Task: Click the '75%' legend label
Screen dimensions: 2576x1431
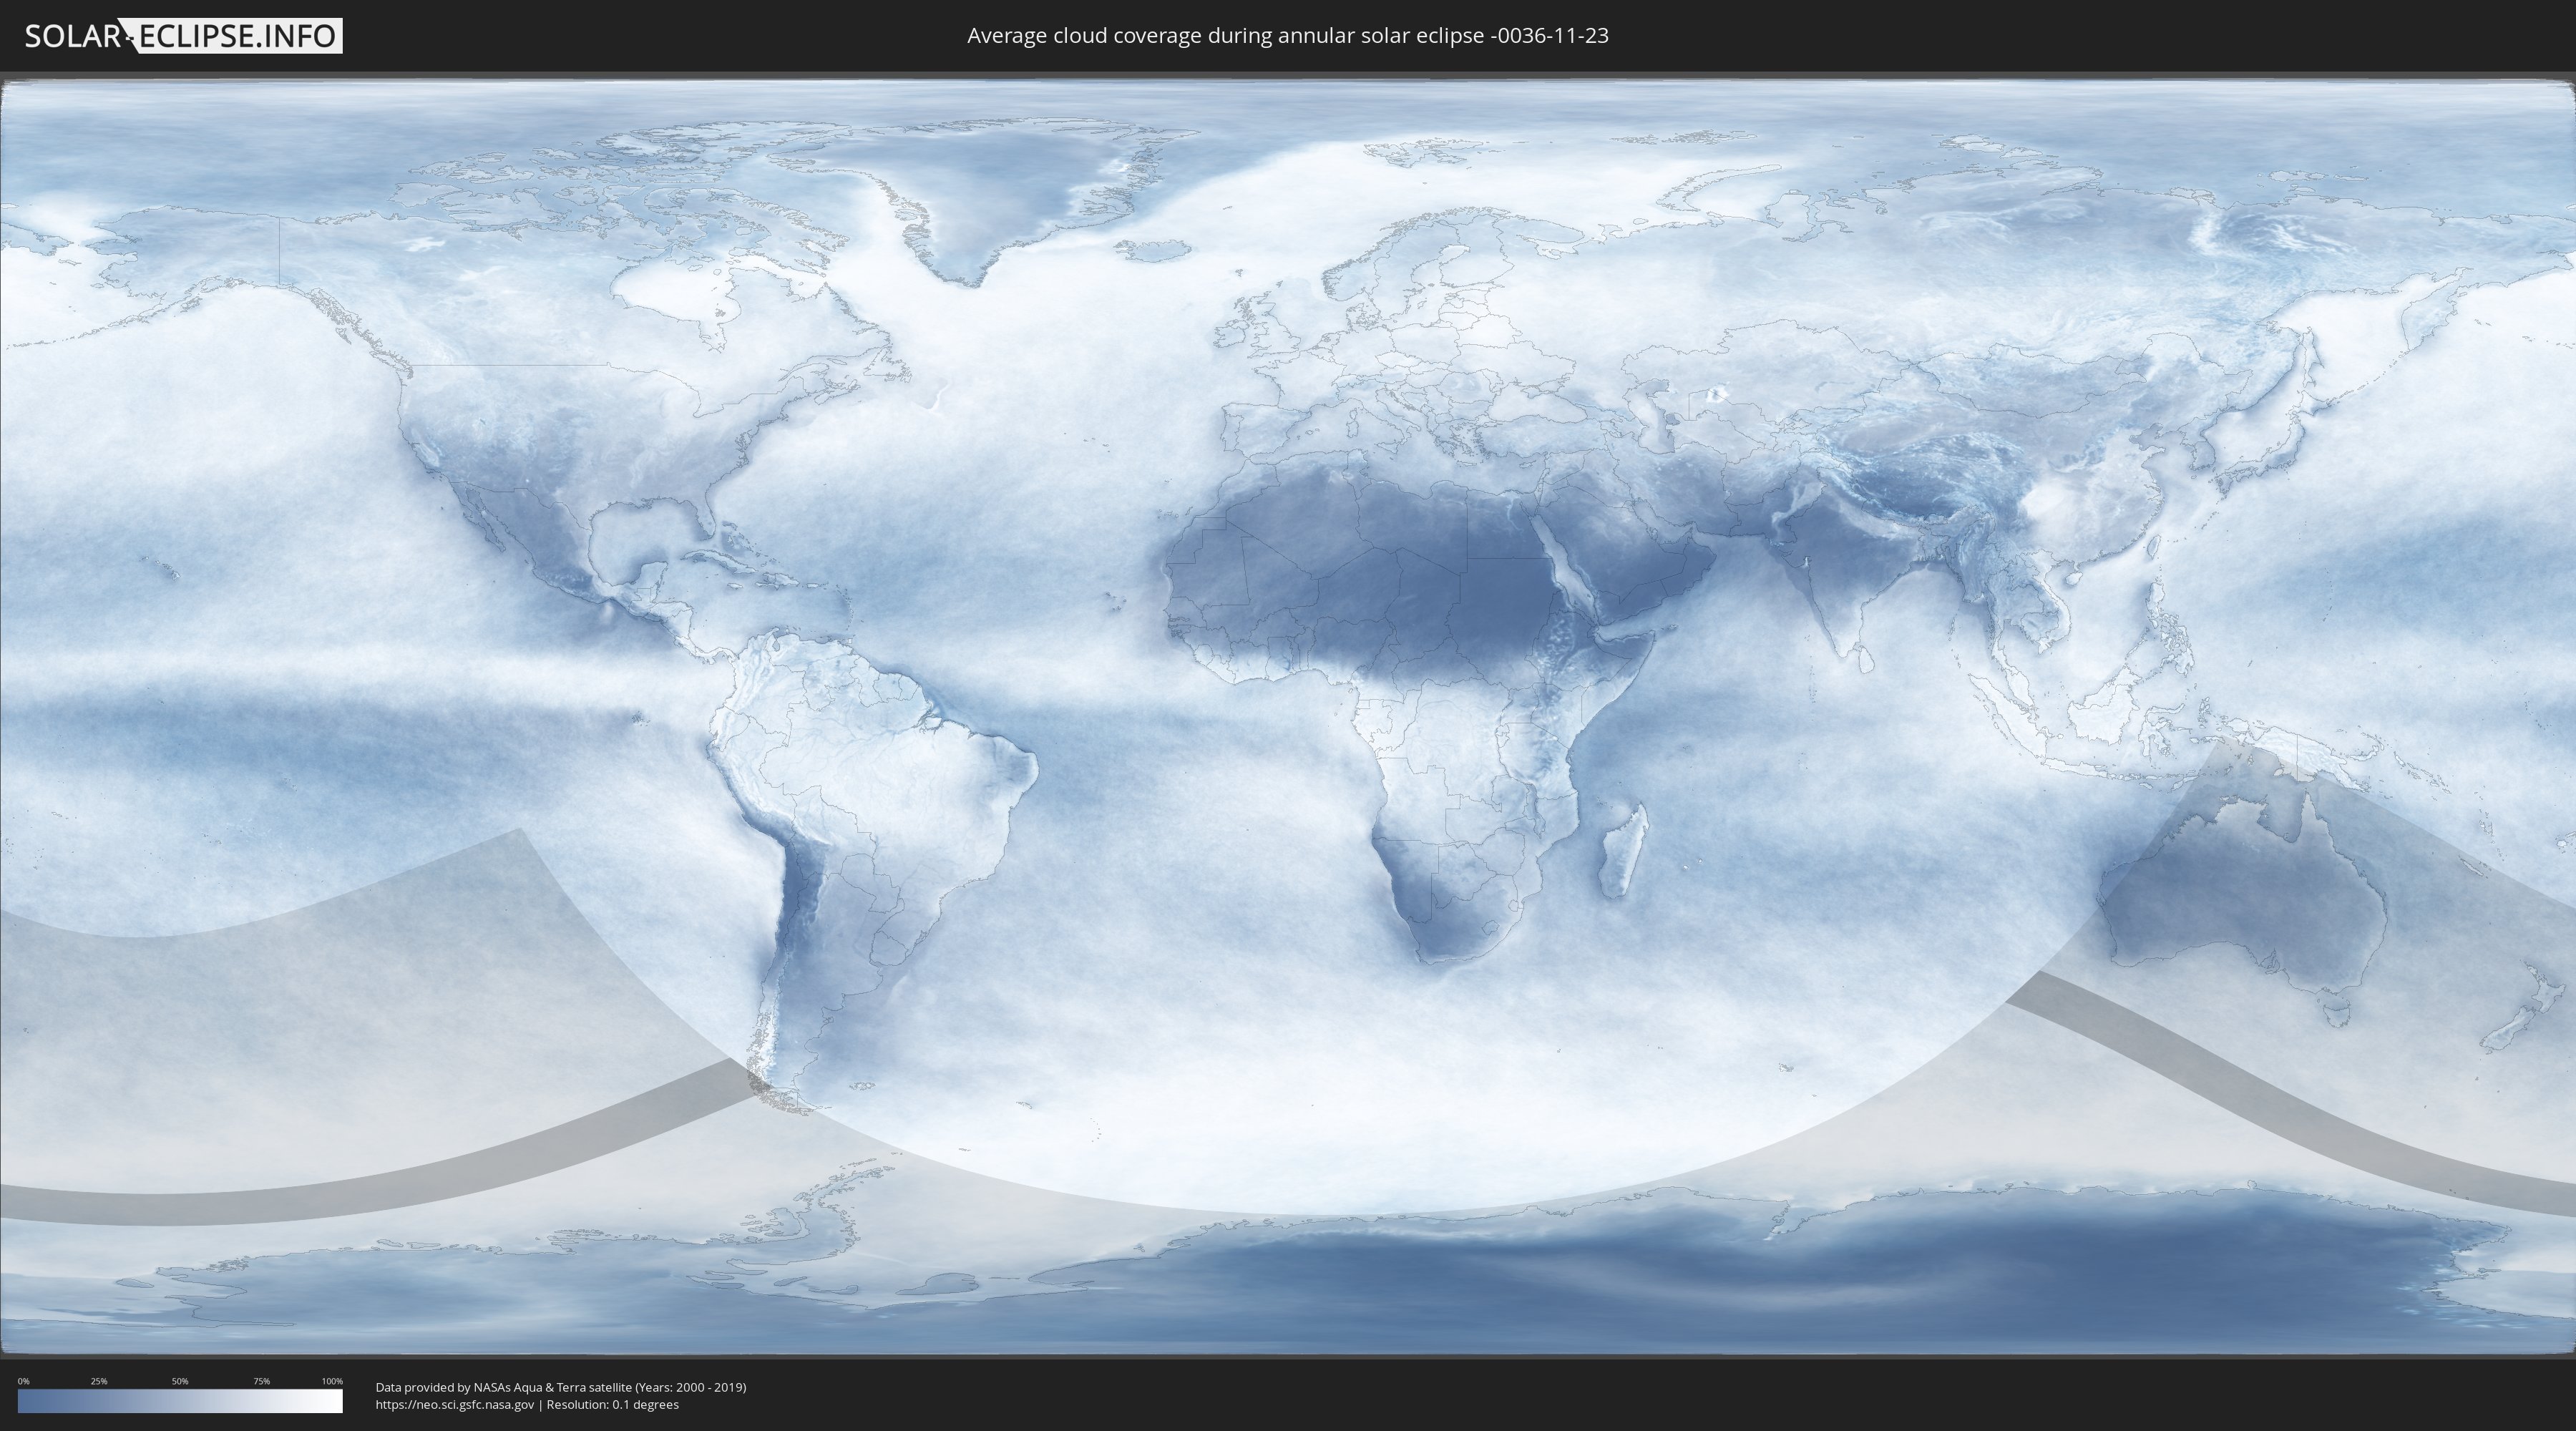Action: coord(261,1381)
